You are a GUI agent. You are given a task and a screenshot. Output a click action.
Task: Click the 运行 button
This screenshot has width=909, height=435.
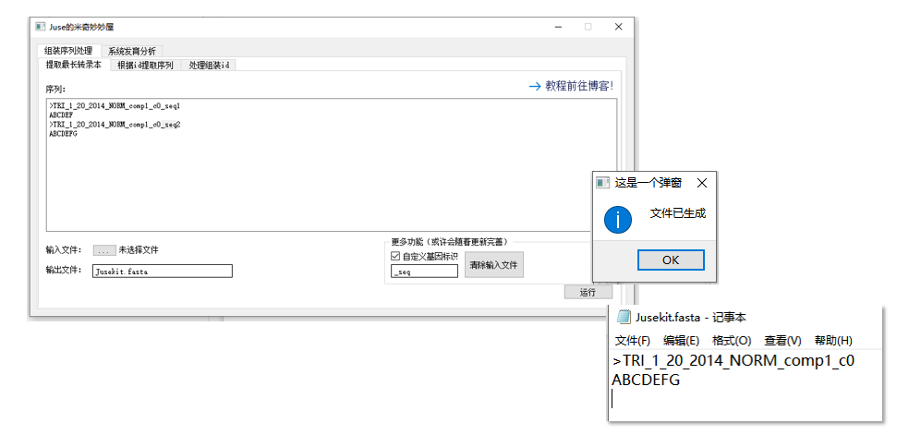click(588, 292)
